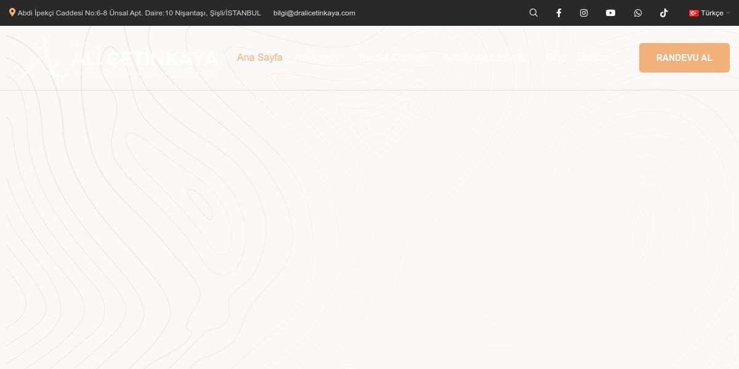Viewport: 739px width, 369px height.
Task: Open the Instagram profile icon
Action: point(584,12)
